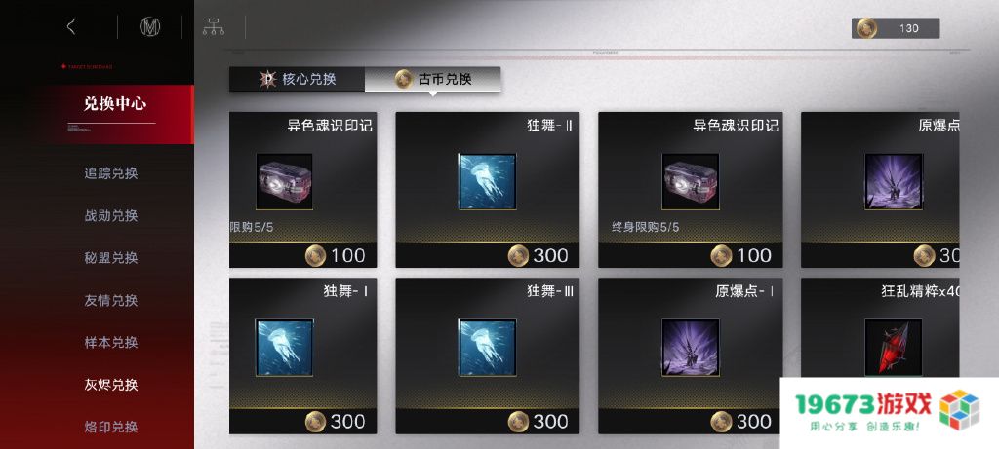Open 追踪兑换 in the sidebar

pos(111,173)
